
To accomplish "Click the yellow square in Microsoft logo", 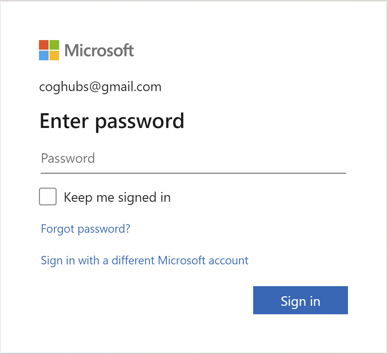I will 54,56.
